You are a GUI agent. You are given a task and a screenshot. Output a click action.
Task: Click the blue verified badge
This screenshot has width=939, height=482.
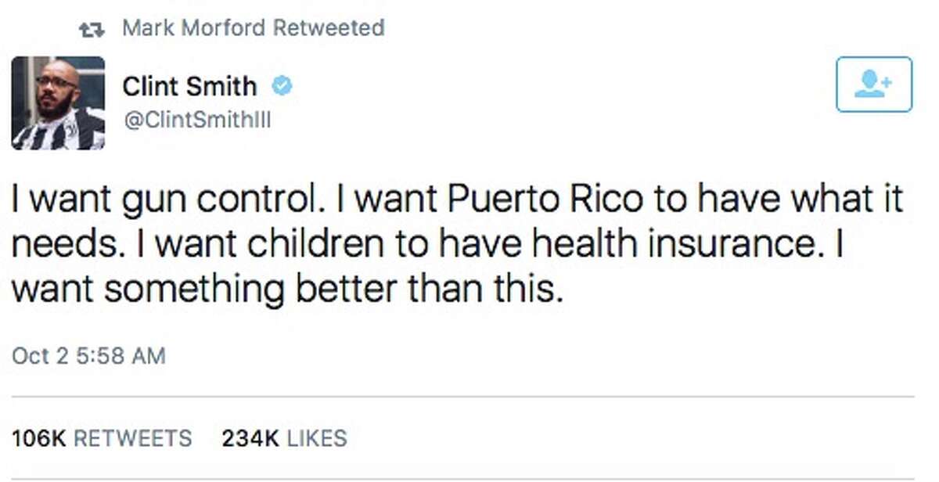[282, 87]
